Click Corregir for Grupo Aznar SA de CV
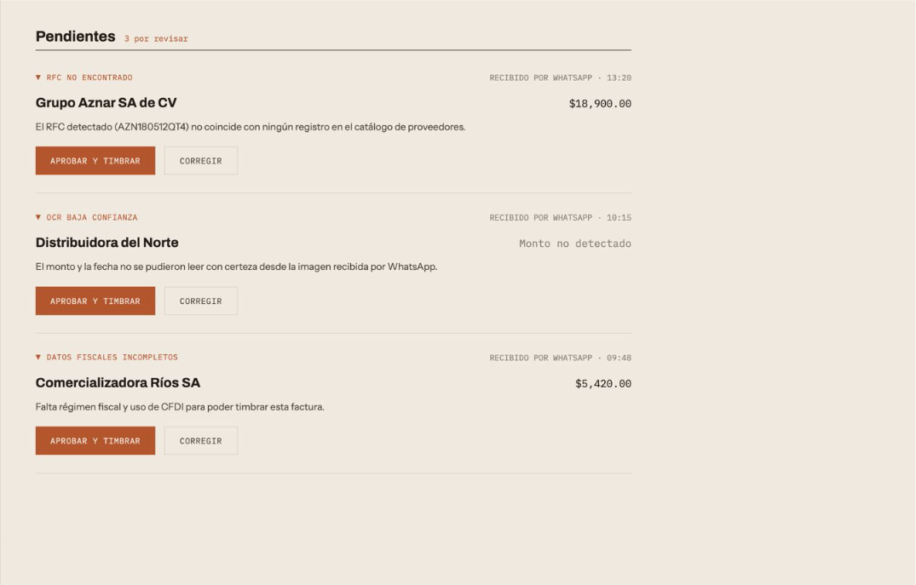Viewport: 916px width, 585px height. [201, 161]
